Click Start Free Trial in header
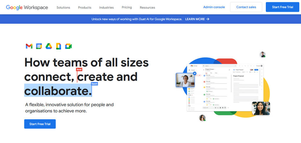The width and height of the screenshot is (301, 143). (282, 7)
